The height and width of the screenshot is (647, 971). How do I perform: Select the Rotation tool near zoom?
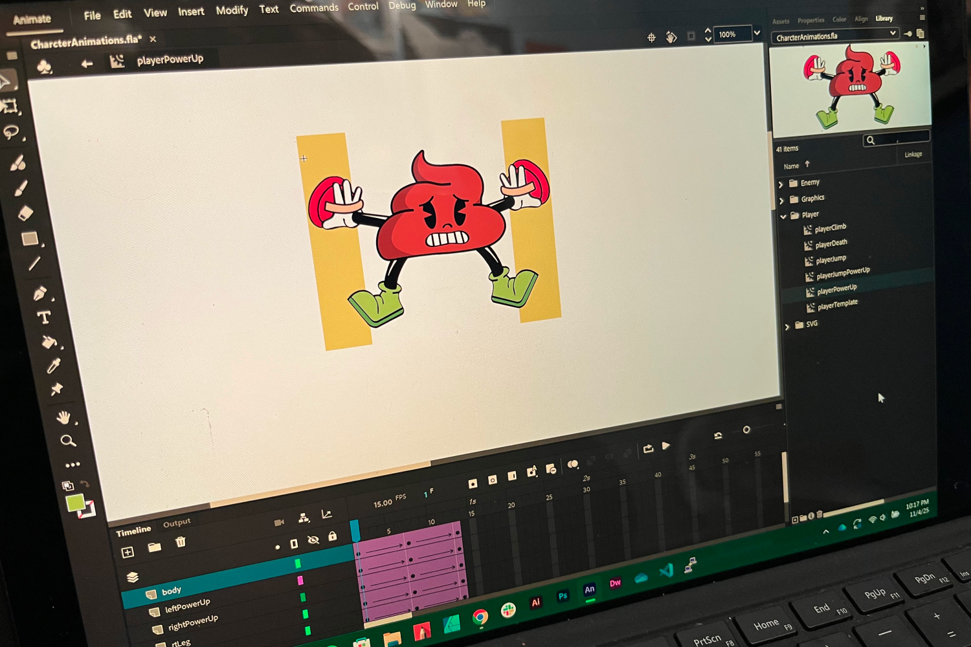(x=671, y=37)
